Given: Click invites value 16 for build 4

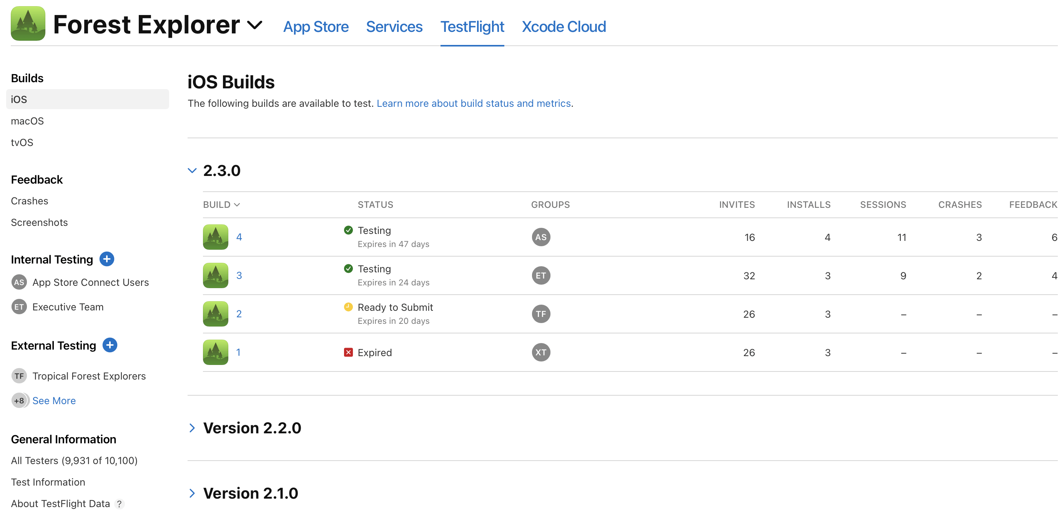Looking at the screenshot, I should [749, 237].
